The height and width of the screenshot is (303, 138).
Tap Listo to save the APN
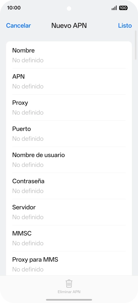(x=125, y=25)
